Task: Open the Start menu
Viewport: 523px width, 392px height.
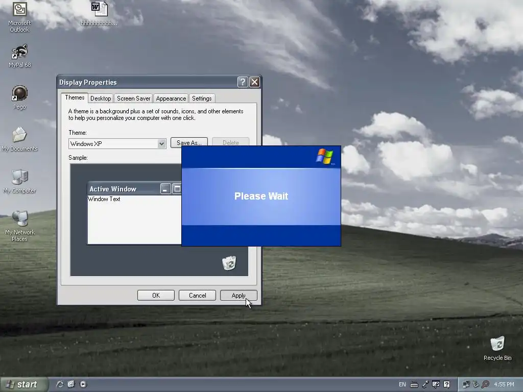Action: tap(24, 384)
